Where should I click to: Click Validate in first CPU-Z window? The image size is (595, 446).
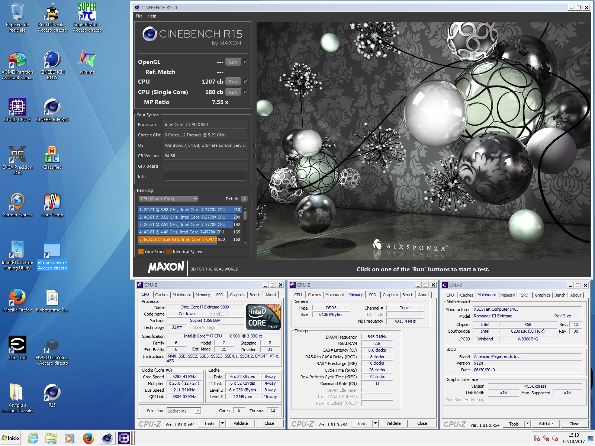point(241,423)
